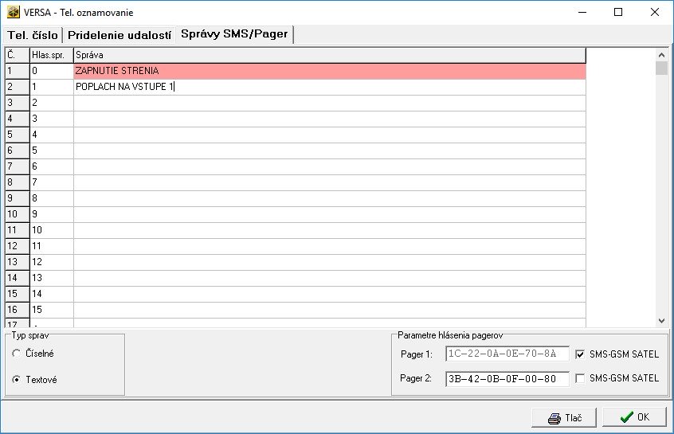Select row number 5 header in table
Image resolution: width=674 pixels, height=434 pixels.
16,135
